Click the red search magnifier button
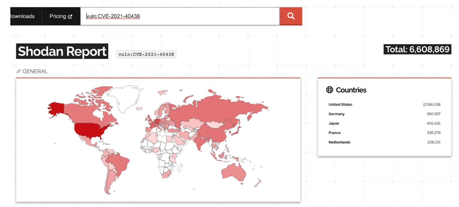 pos(291,16)
